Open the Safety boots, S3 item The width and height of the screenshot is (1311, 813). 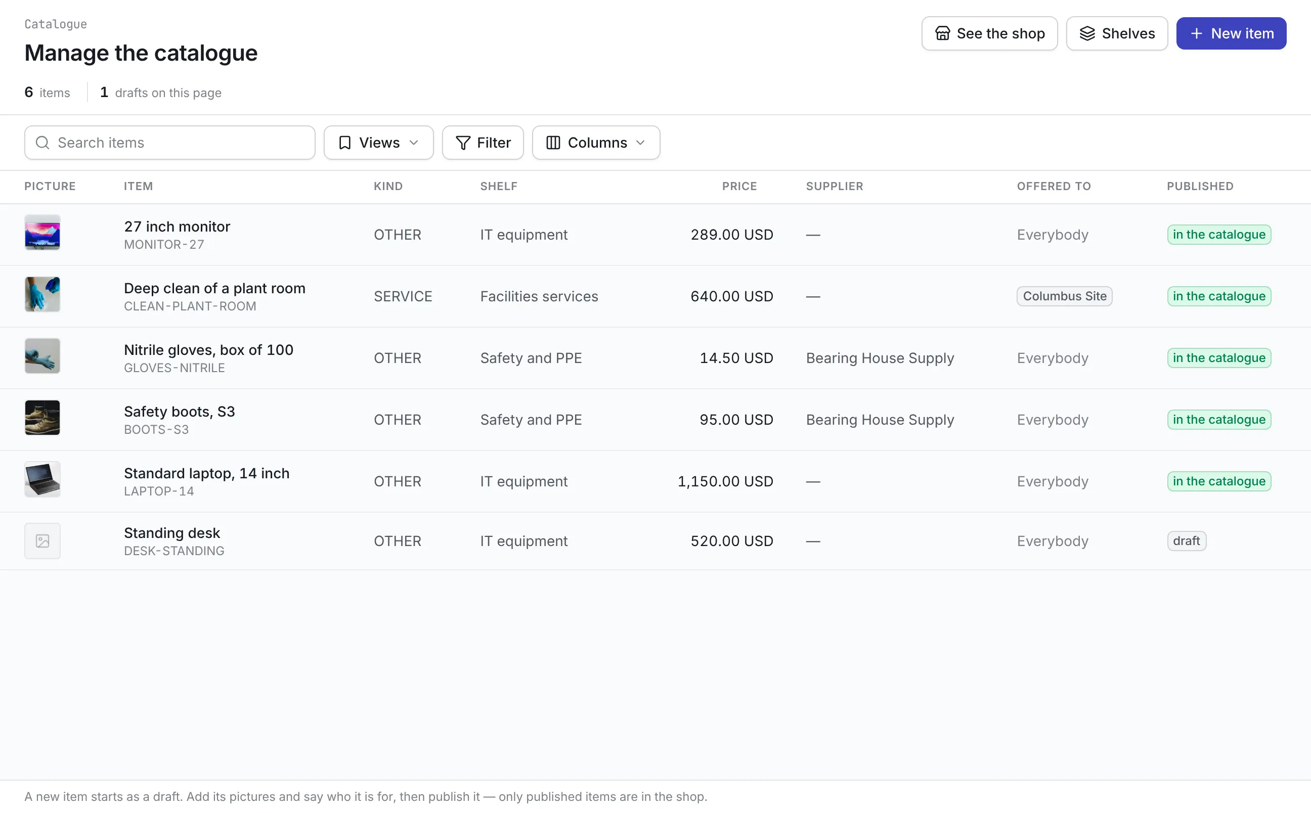(179, 412)
